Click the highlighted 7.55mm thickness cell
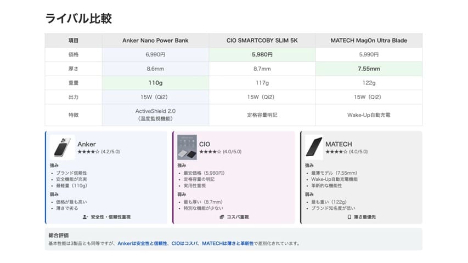The image size is (468, 263). pyautogui.click(x=369, y=69)
